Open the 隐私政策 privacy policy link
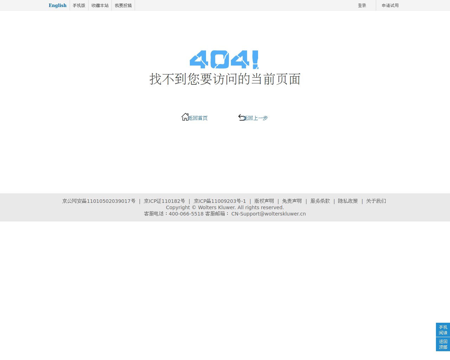The width and height of the screenshot is (450, 360). pyautogui.click(x=348, y=201)
